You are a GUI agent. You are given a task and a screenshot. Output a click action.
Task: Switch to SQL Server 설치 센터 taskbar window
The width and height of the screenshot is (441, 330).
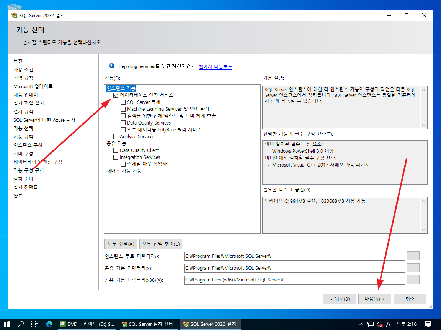click(x=148, y=324)
